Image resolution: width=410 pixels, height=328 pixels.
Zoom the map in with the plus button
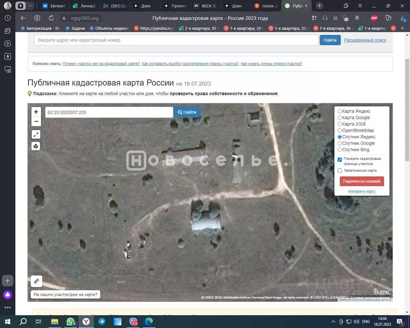click(36, 111)
